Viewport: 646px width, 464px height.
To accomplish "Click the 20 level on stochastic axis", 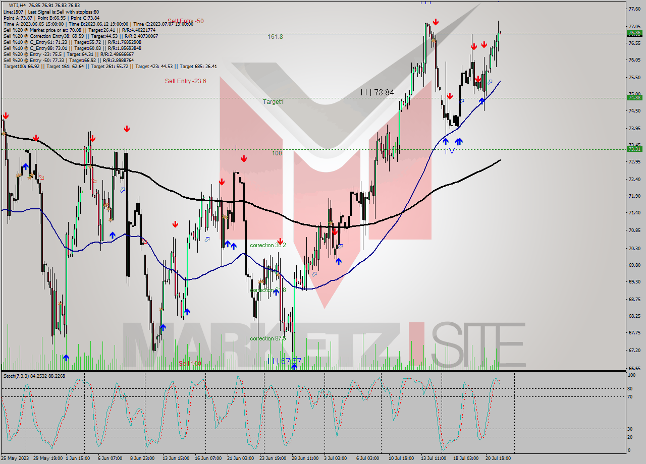I will click(x=630, y=436).
